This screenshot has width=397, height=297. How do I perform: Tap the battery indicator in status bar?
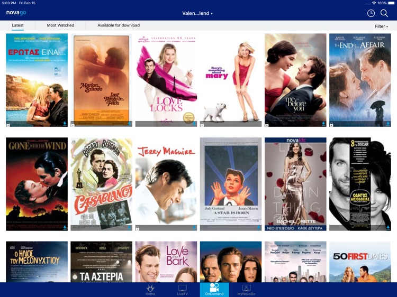coord(391,3)
